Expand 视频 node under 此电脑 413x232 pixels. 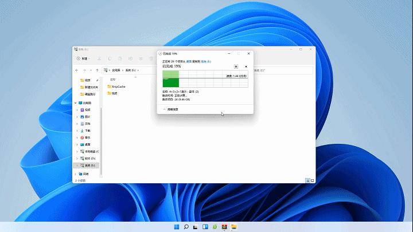(77, 109)
